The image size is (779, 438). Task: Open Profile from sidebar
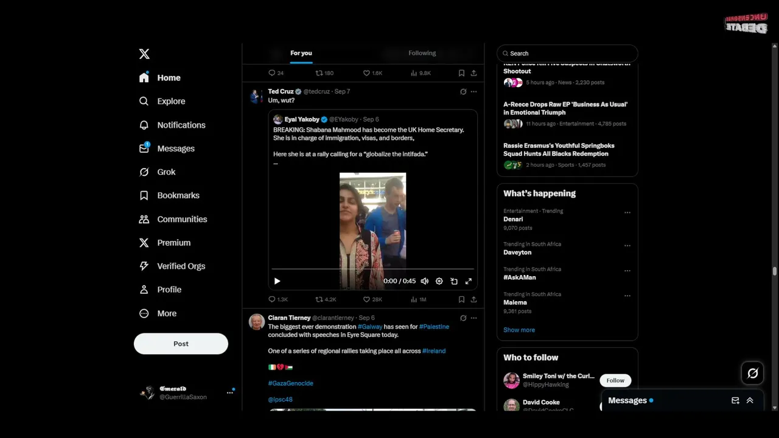pyautogui.click(x=160, y=290)
